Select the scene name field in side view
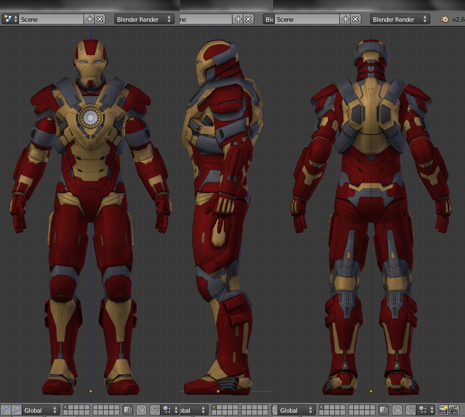This screenshot has width=465, height=417. [206, 20]
